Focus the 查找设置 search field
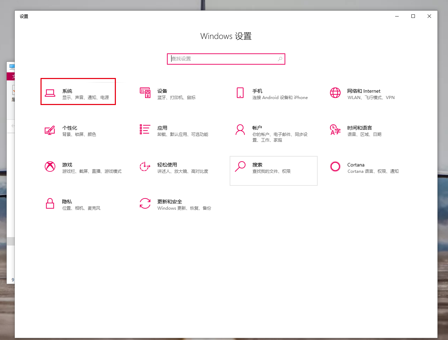The height and width of the screenshot is (340, 448). [226, 59]
